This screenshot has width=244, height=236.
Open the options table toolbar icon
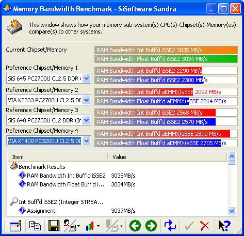click(x=15, y=226)
